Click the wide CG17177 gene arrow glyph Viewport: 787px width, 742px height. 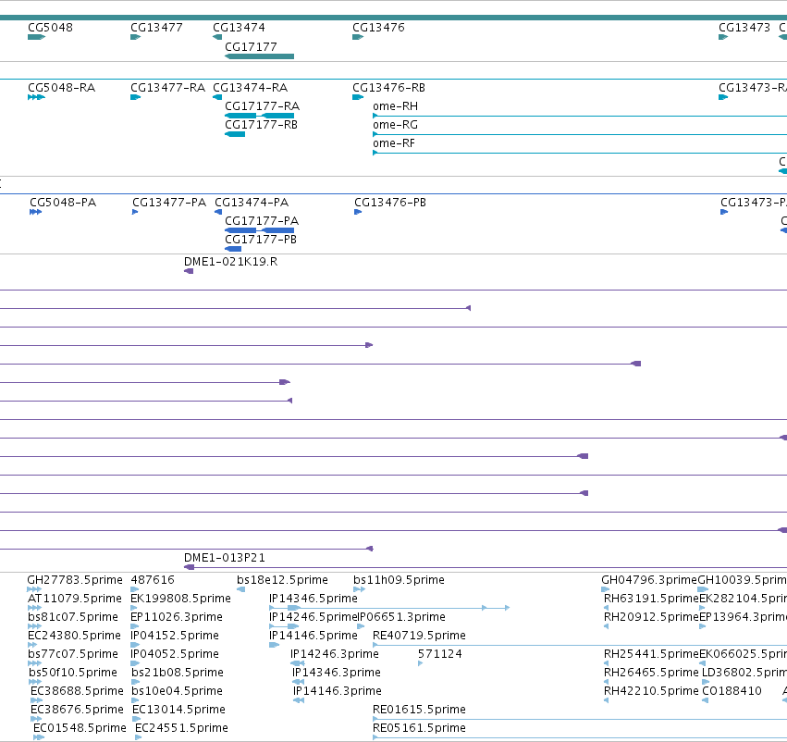(260, 56)
